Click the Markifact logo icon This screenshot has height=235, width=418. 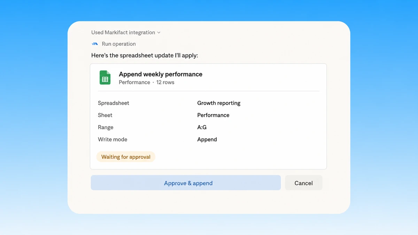95,44
